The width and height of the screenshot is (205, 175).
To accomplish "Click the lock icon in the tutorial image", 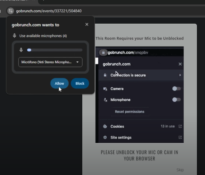I will click(103, 53).
